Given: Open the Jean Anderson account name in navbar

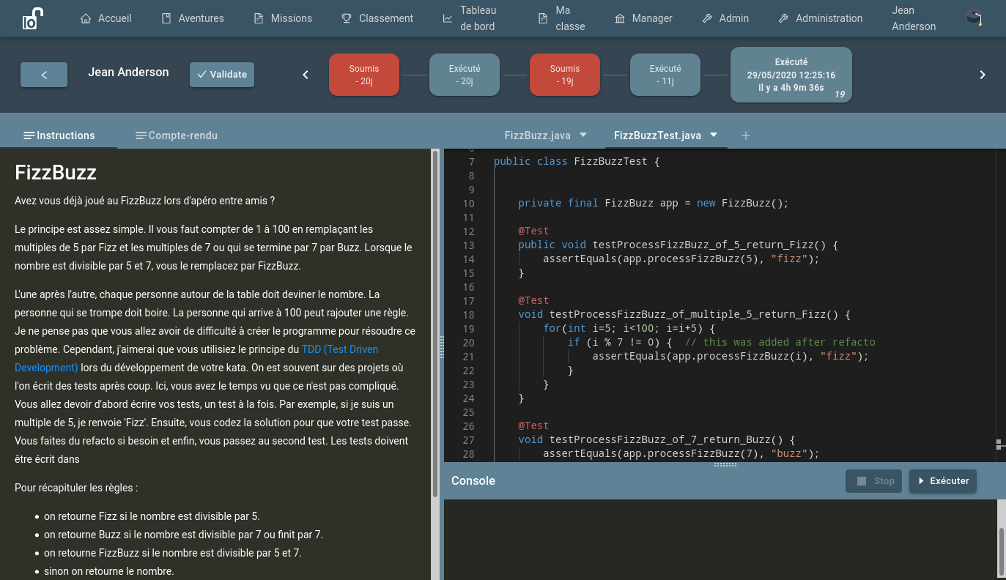Looking at the screenshot, I should (x=914, y=18).
